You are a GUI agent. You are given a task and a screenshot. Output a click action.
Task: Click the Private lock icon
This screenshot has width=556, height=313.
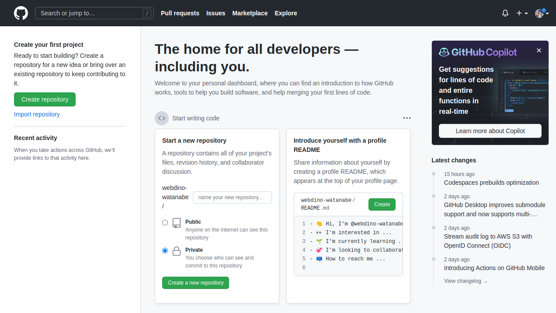click(x=177, y=251)
